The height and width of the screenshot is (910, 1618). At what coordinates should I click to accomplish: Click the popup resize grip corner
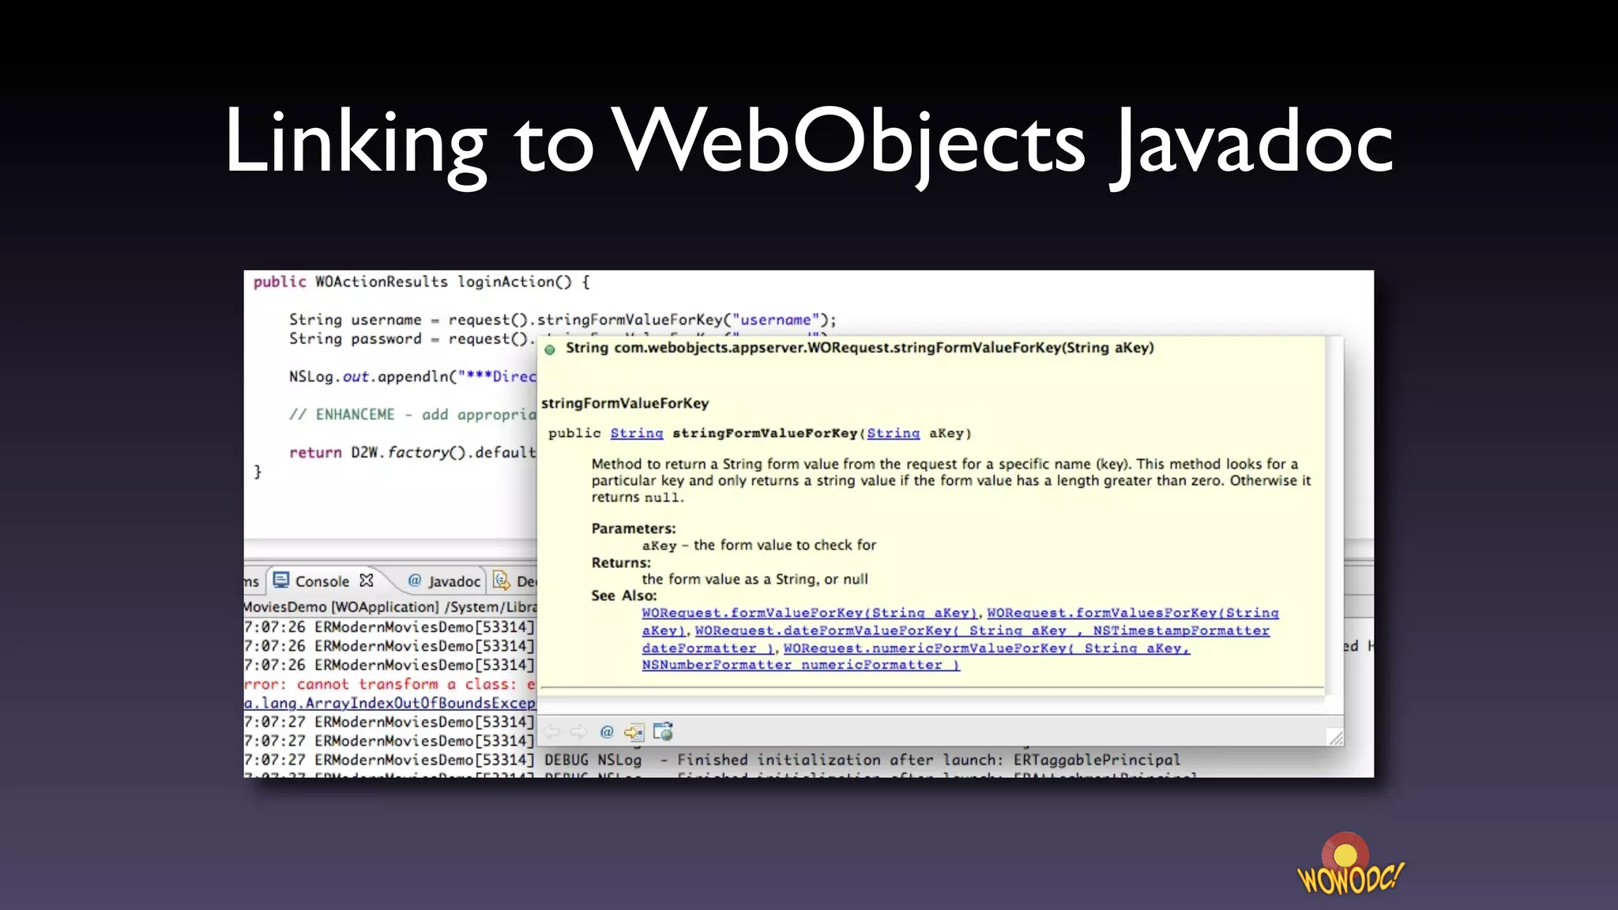[1334, 738]
